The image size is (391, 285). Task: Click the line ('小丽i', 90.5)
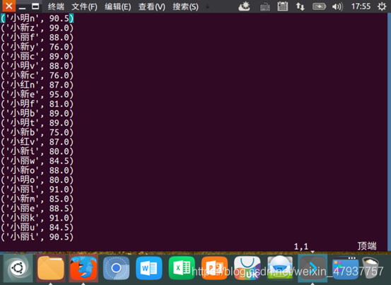[37, 237]
